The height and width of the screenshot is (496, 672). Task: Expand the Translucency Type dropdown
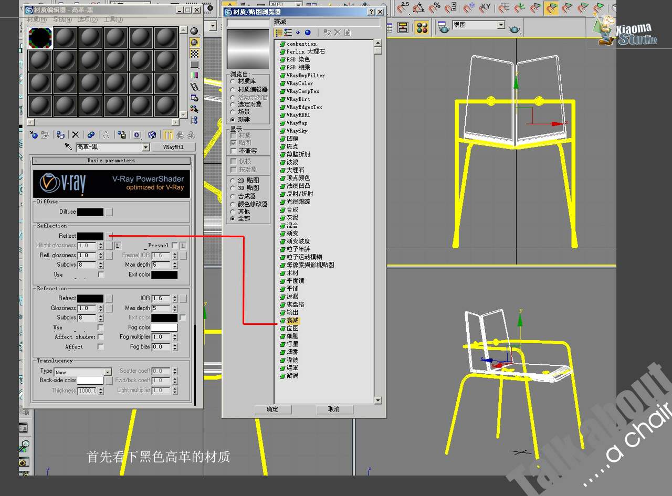[x=108, y=372]
